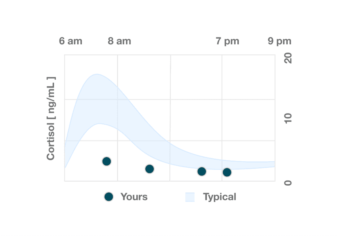Image resolution: width=337 pixels, height=239 pixels.
Task: Click the '6 am' time axis label
Action: (70, 41)
